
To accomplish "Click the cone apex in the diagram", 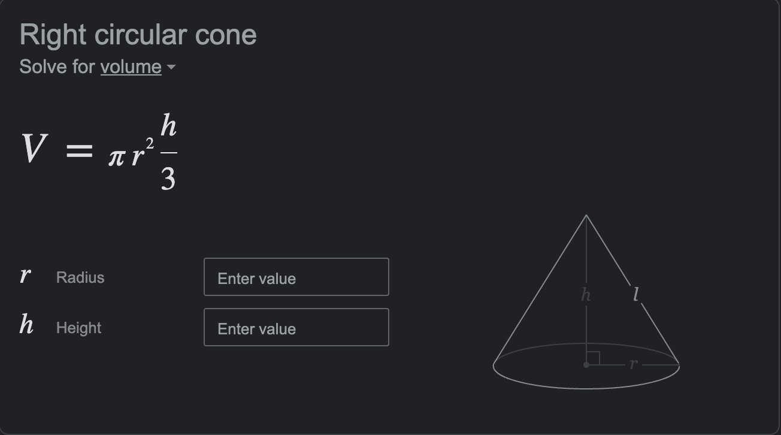I will pyautogui.click(x=586, y=216).
